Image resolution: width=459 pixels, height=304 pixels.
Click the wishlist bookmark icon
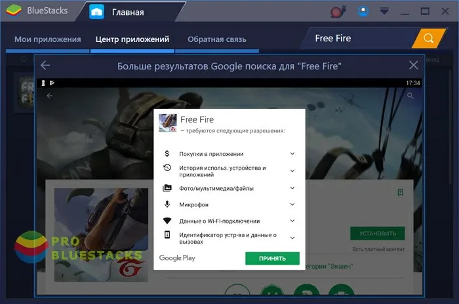point(401,192)
